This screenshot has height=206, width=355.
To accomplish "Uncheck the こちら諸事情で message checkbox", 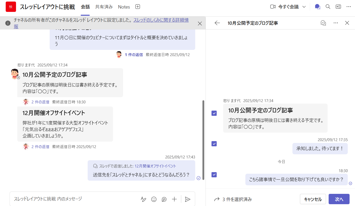I will [214, 175].
